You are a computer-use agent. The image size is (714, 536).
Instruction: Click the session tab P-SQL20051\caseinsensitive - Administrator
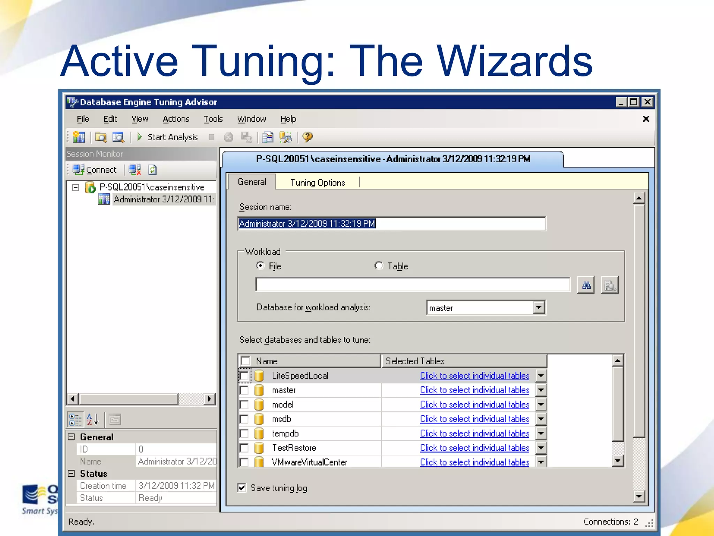click(393, 159)
